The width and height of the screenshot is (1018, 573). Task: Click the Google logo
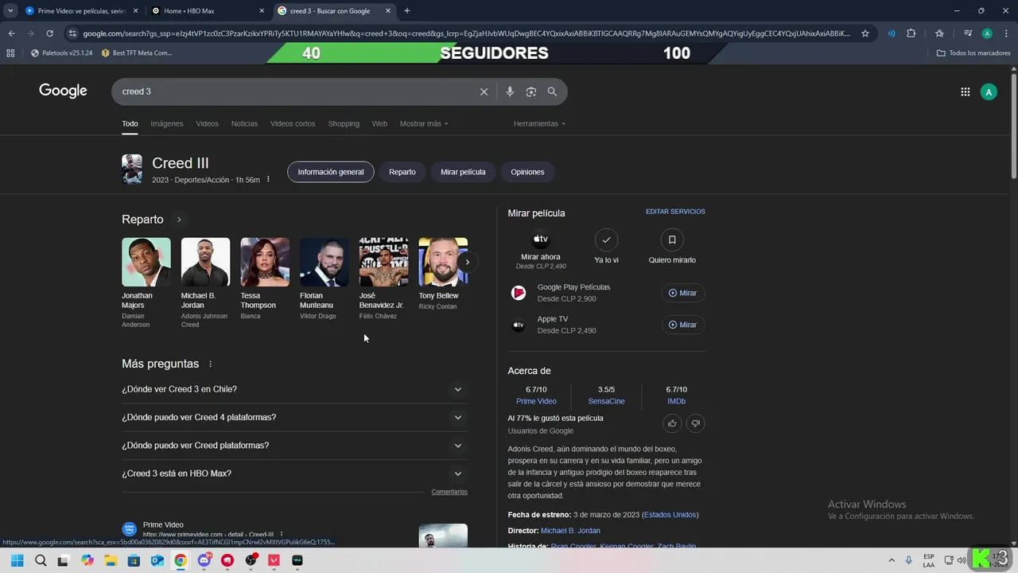(x=63, y=91)
